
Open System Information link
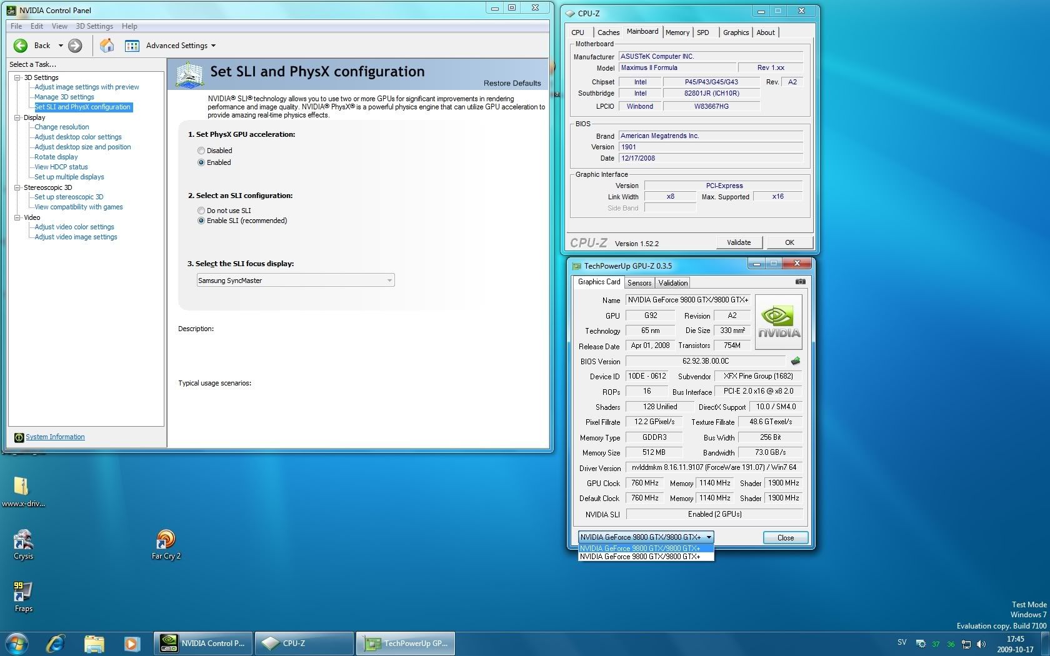(55, 437)
